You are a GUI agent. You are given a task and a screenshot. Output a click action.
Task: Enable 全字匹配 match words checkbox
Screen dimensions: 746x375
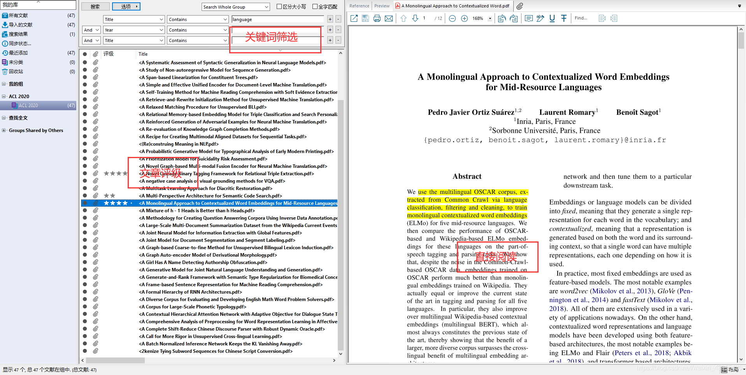point(315,7)
